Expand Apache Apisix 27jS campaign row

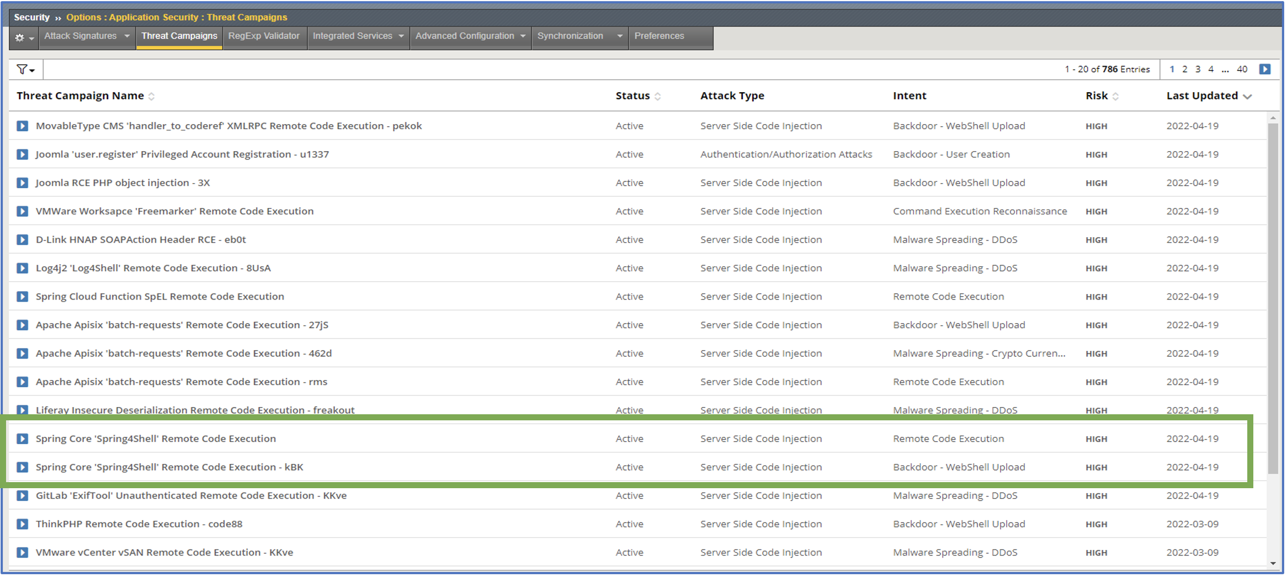click(22, 325)
